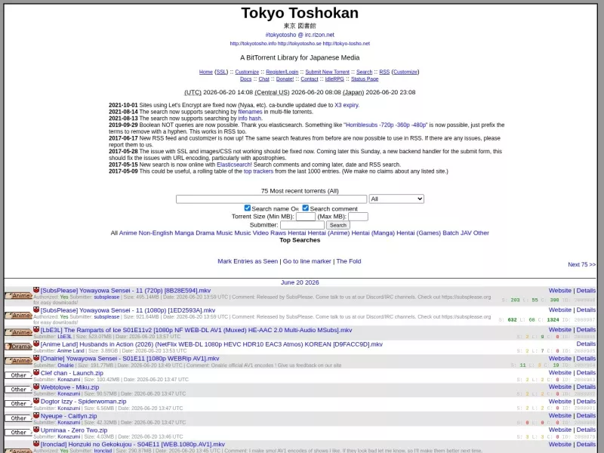Open the All category dropdown
Screen dimensions: 604x453
396,199
